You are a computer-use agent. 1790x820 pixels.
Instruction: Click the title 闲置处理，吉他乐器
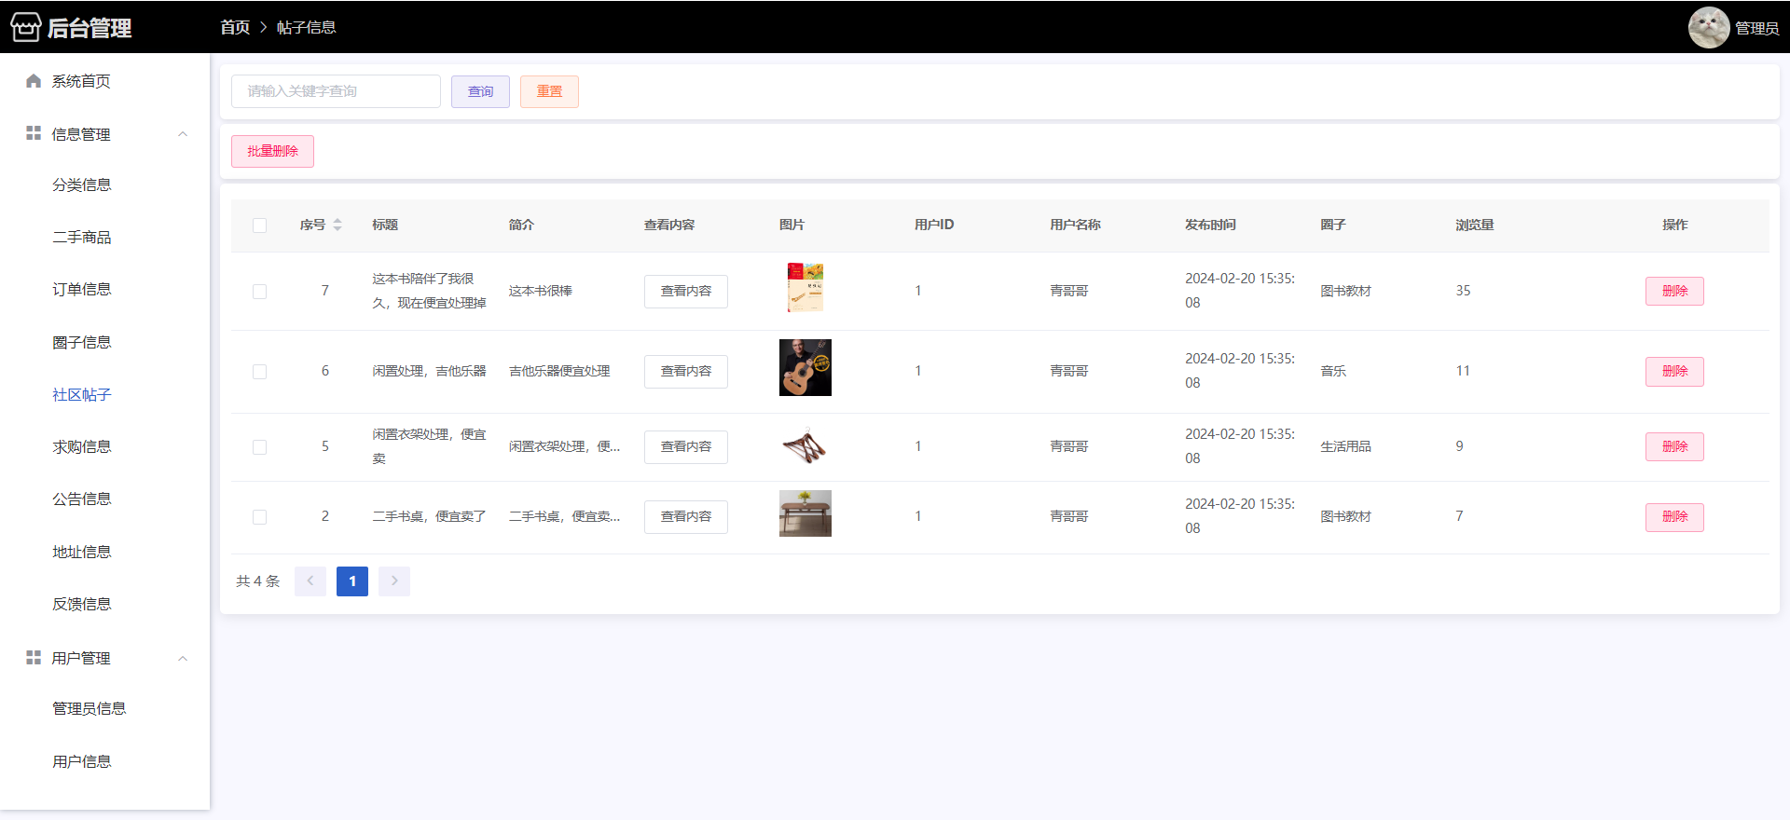(x=429, y=372)
